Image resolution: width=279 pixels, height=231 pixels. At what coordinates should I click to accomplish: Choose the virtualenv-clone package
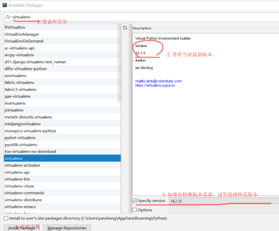(x=62, y=186)
